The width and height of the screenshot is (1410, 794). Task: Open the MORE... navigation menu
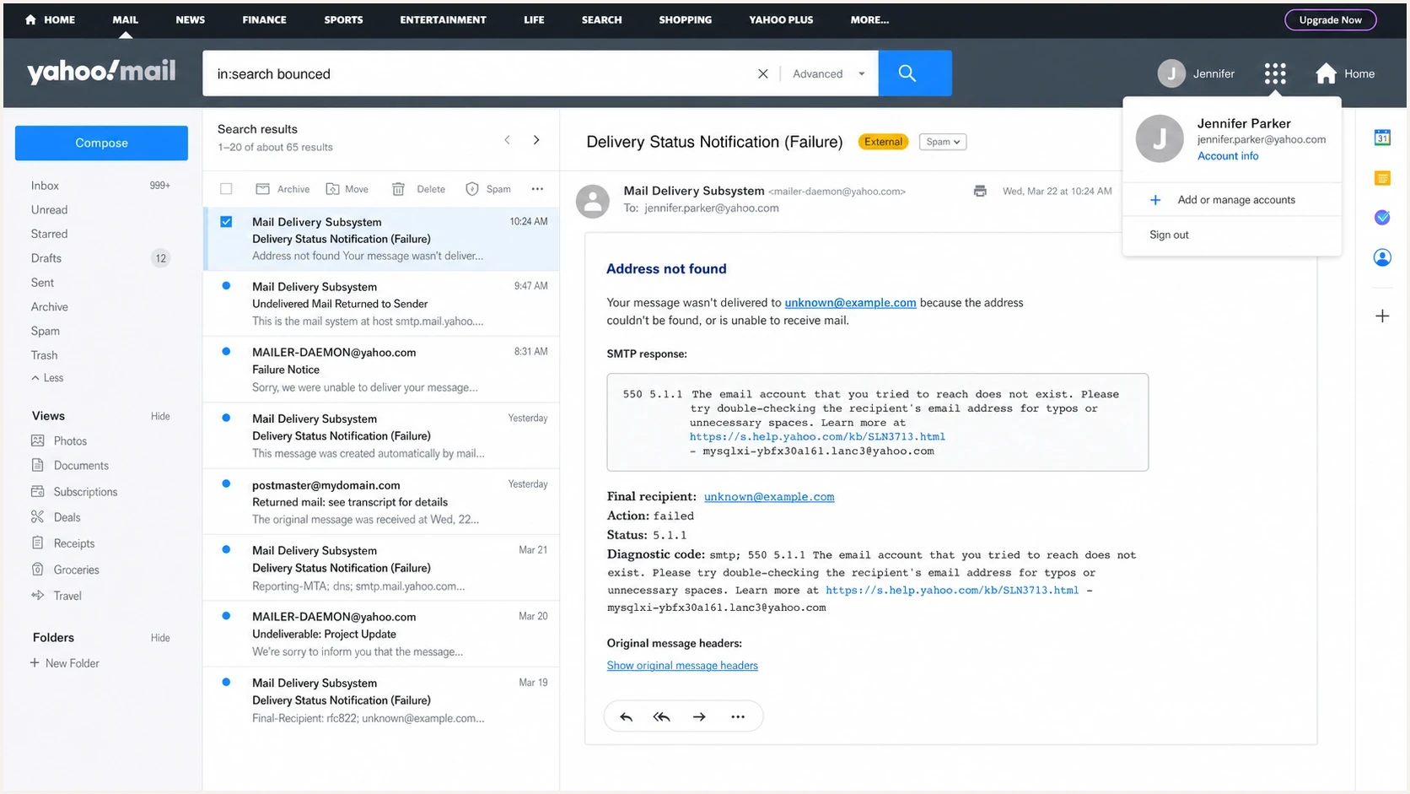pos(869,19)
